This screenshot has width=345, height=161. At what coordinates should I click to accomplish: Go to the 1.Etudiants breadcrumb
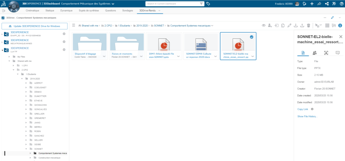pyautogui.click(x=124, y=26)
